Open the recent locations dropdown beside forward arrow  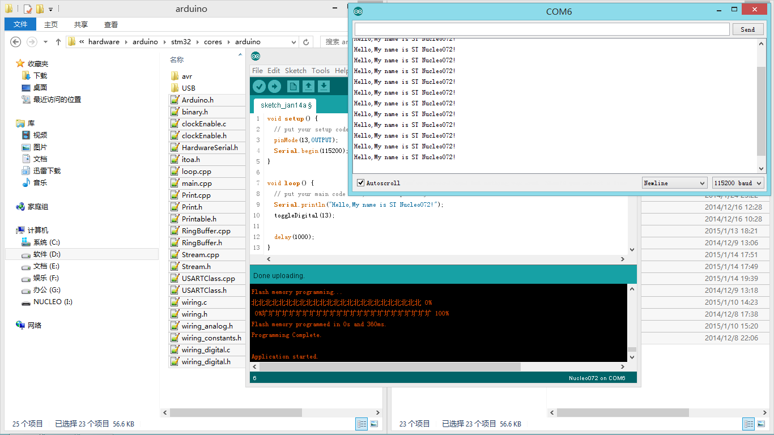(45, 42)
